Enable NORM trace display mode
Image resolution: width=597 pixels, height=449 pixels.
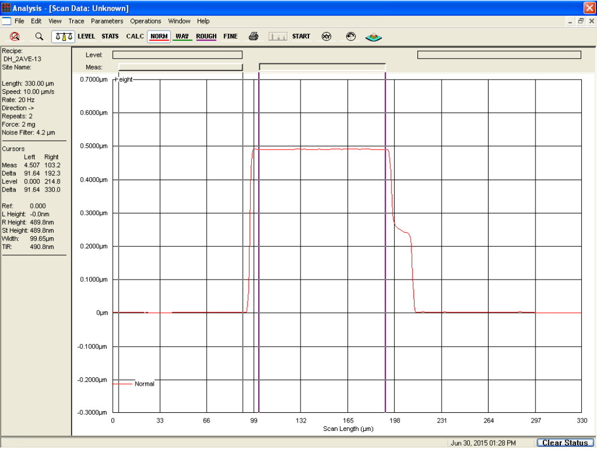coord(159,36)
